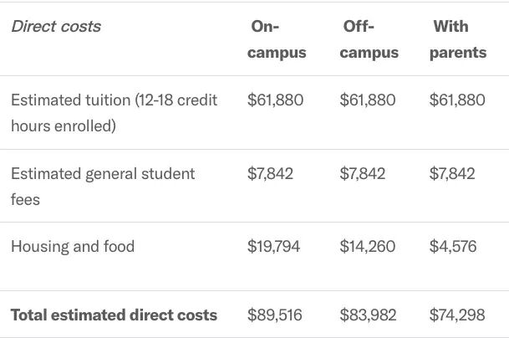Select the On-campus column header
The image size is (509, 338).
(x=277, y=39)
